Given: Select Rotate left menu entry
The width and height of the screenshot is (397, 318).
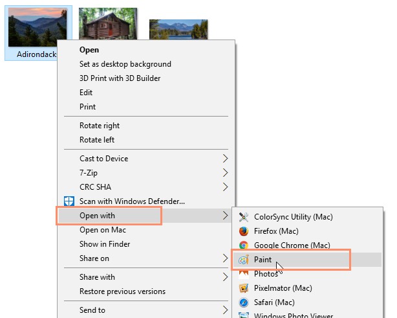Looking at the screenshot, I should (x=97, y=140).
